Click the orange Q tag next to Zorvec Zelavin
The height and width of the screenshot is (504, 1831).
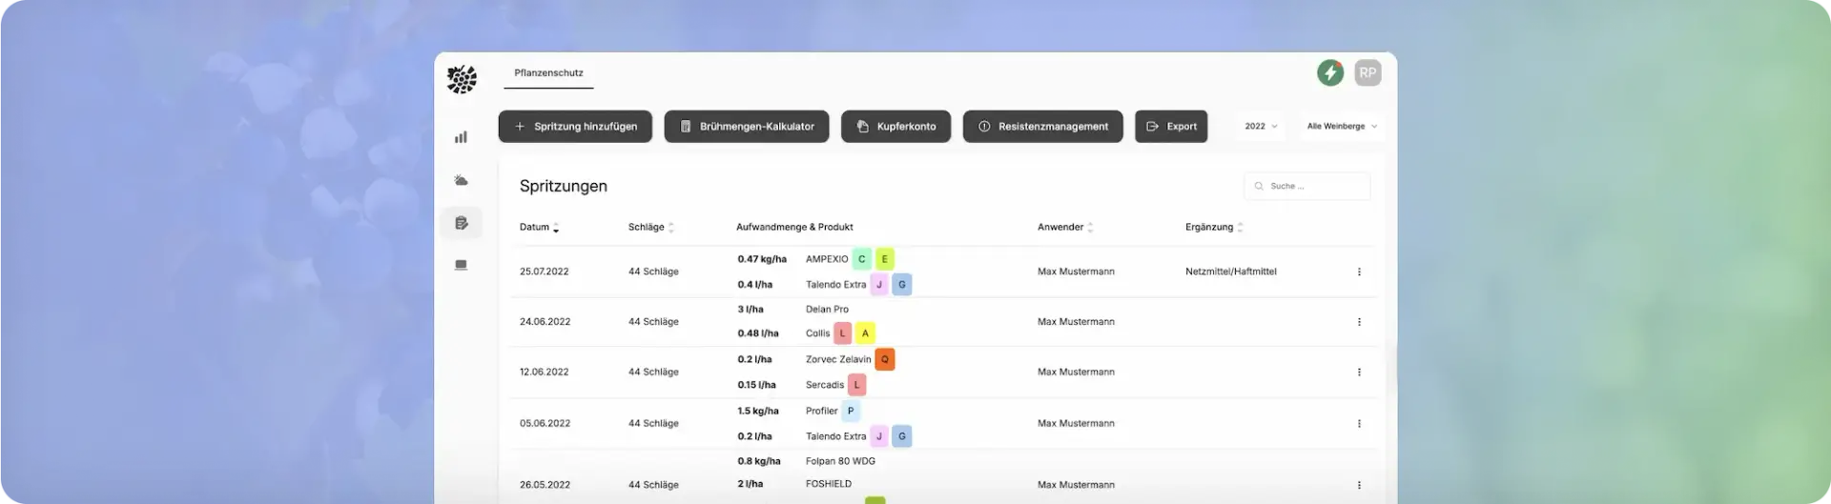pos(885,360)
